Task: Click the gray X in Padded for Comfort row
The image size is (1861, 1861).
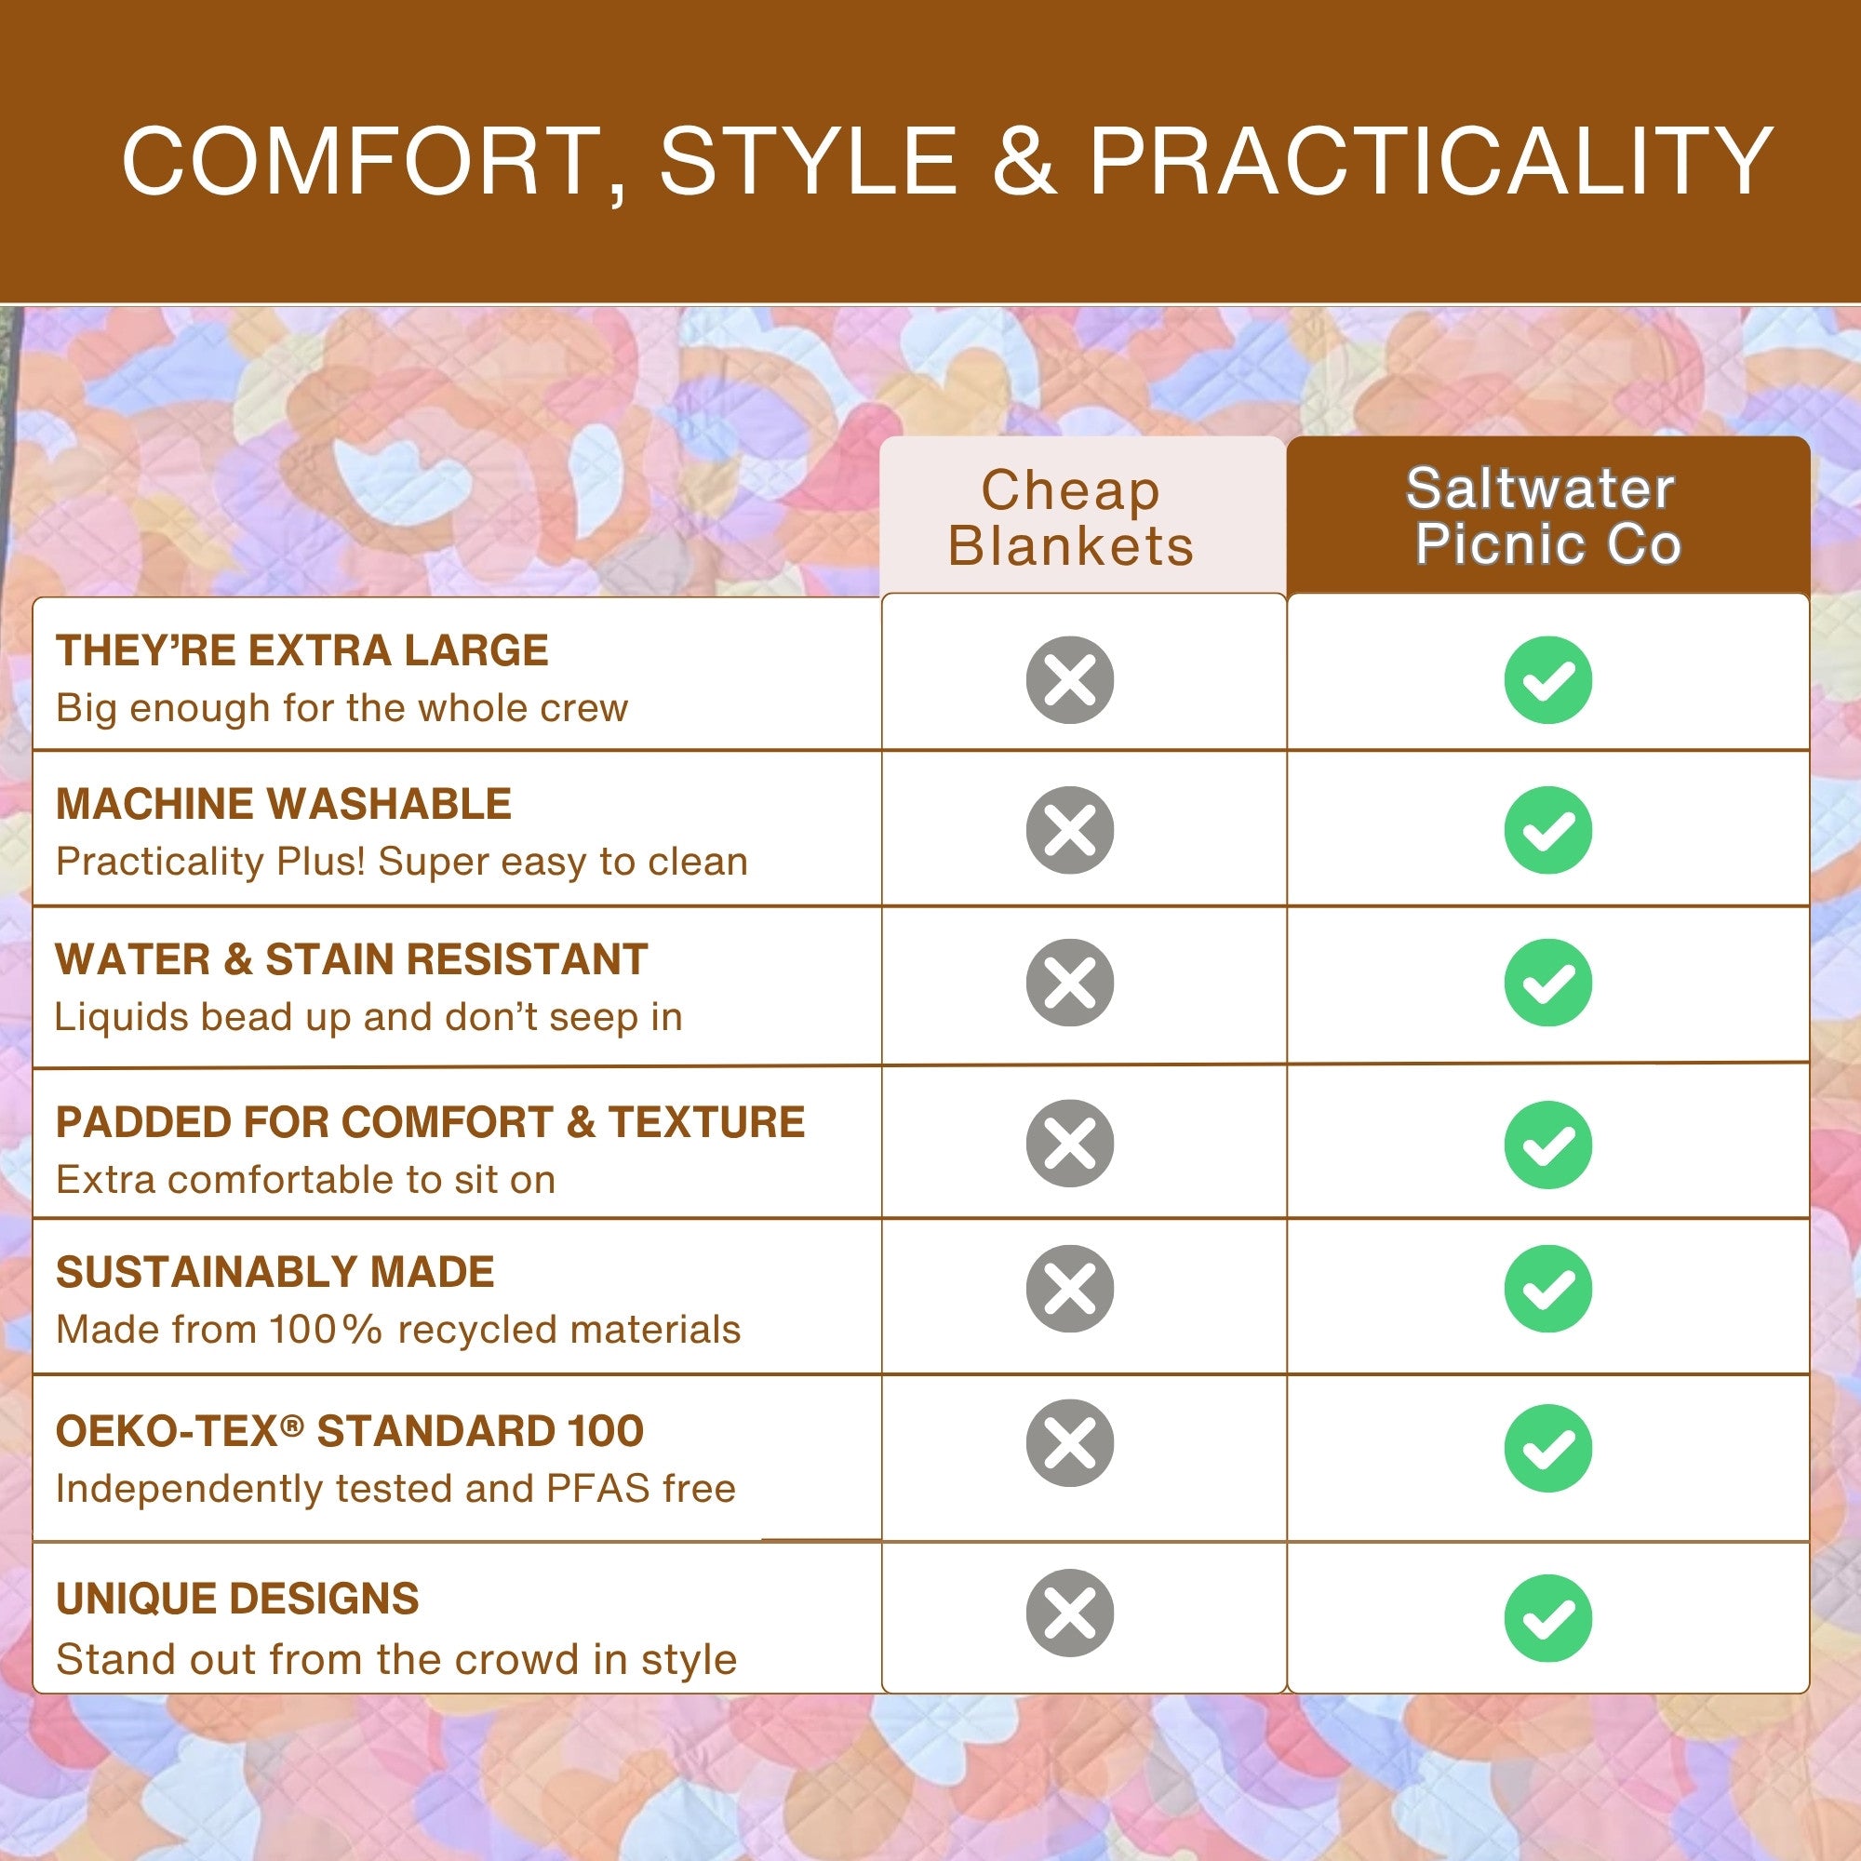Action: 1069,1144
